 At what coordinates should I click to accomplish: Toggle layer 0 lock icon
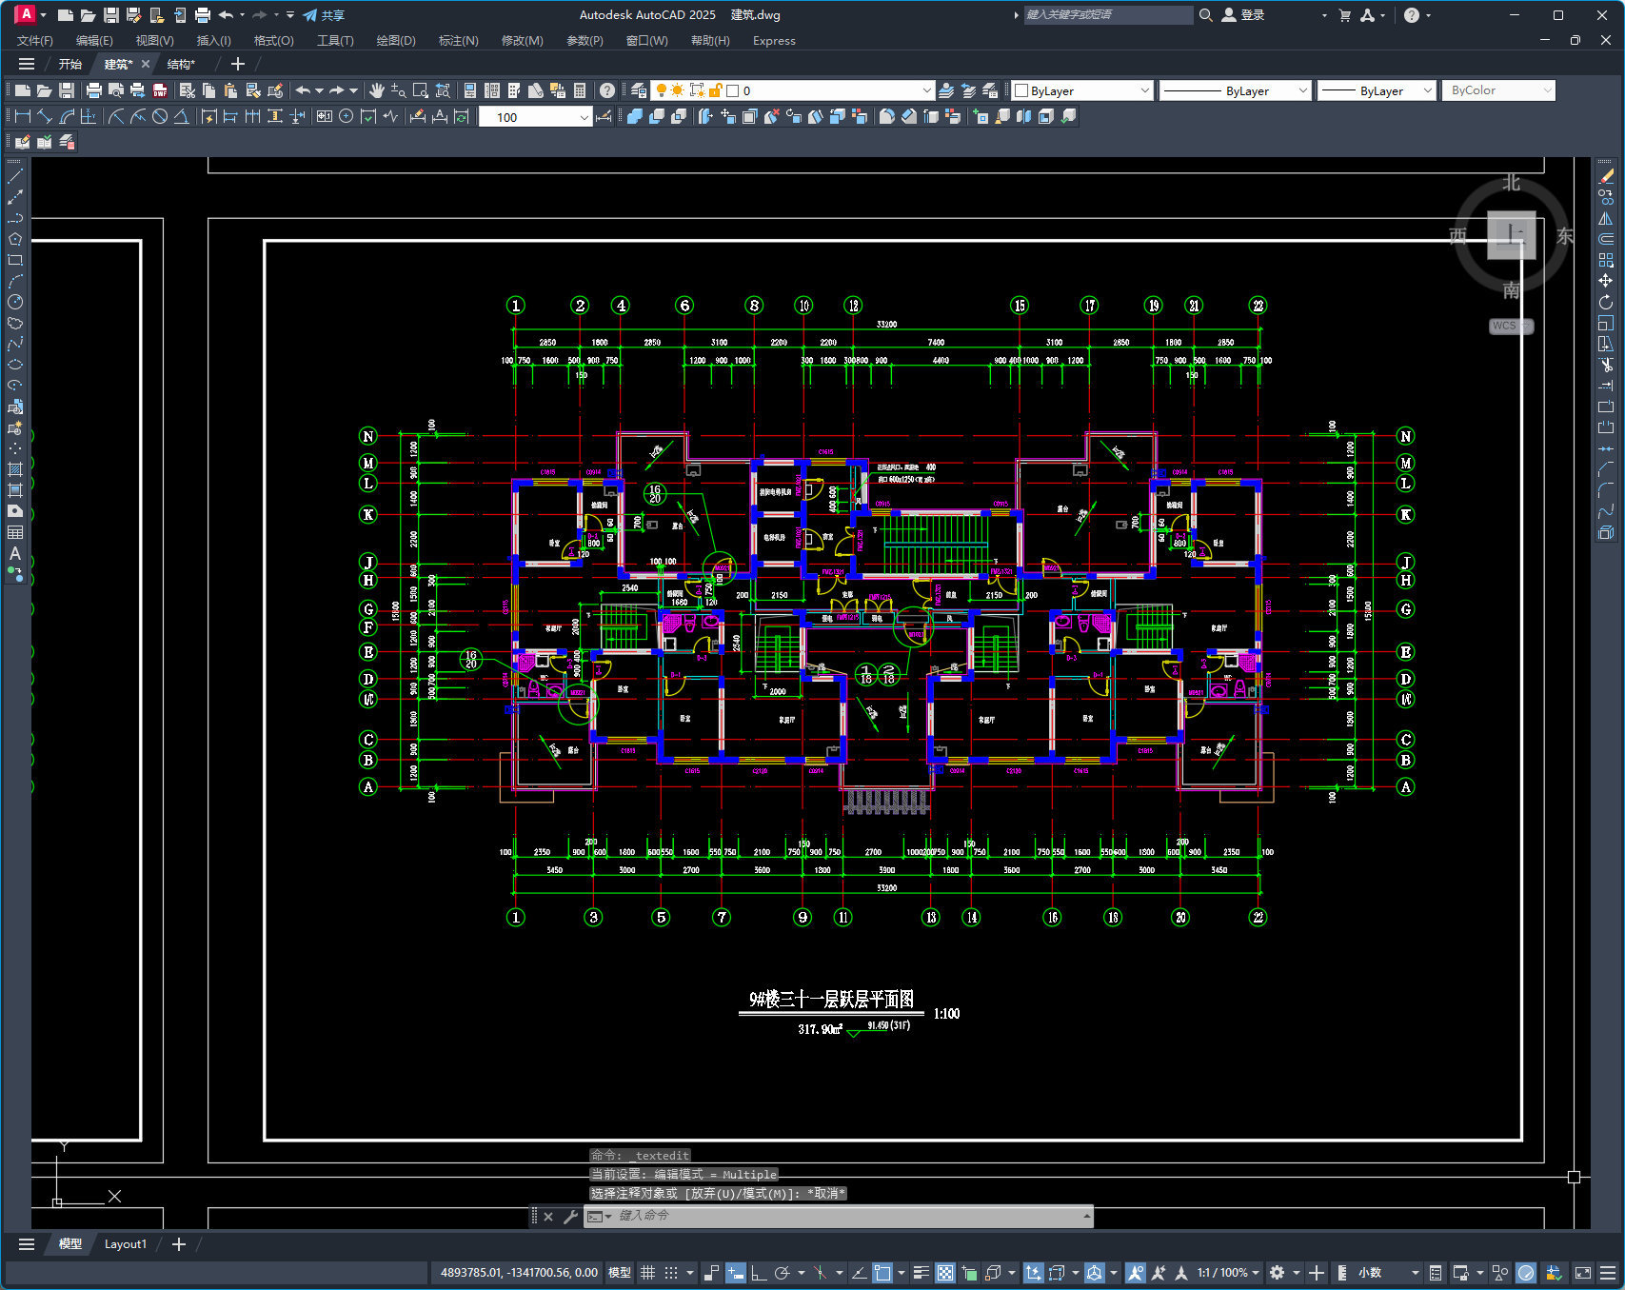(716, 90)
